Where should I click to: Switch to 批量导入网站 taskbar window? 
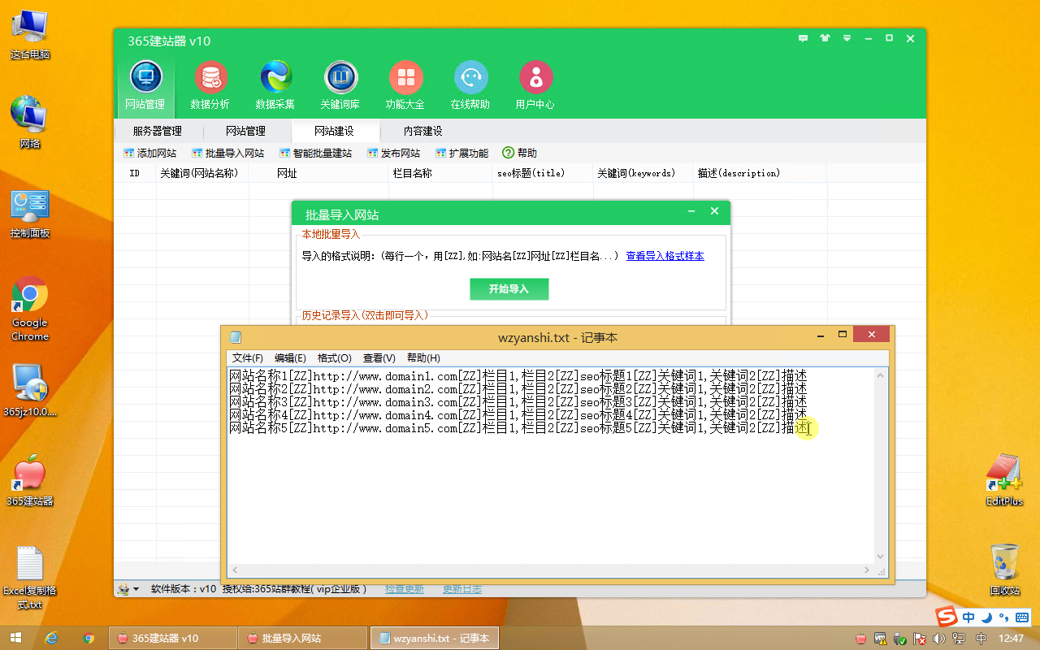[302, 638]
